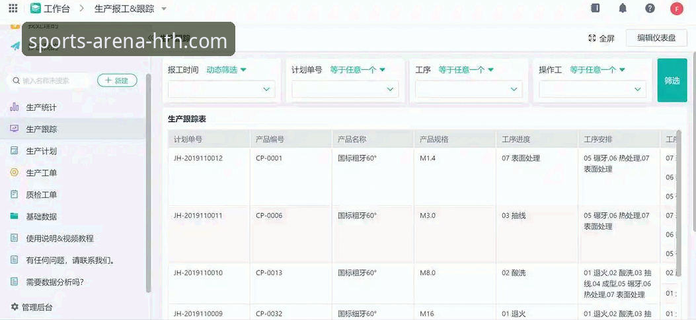Open the 工作台 breadcrumb link

tap(56, 9)
